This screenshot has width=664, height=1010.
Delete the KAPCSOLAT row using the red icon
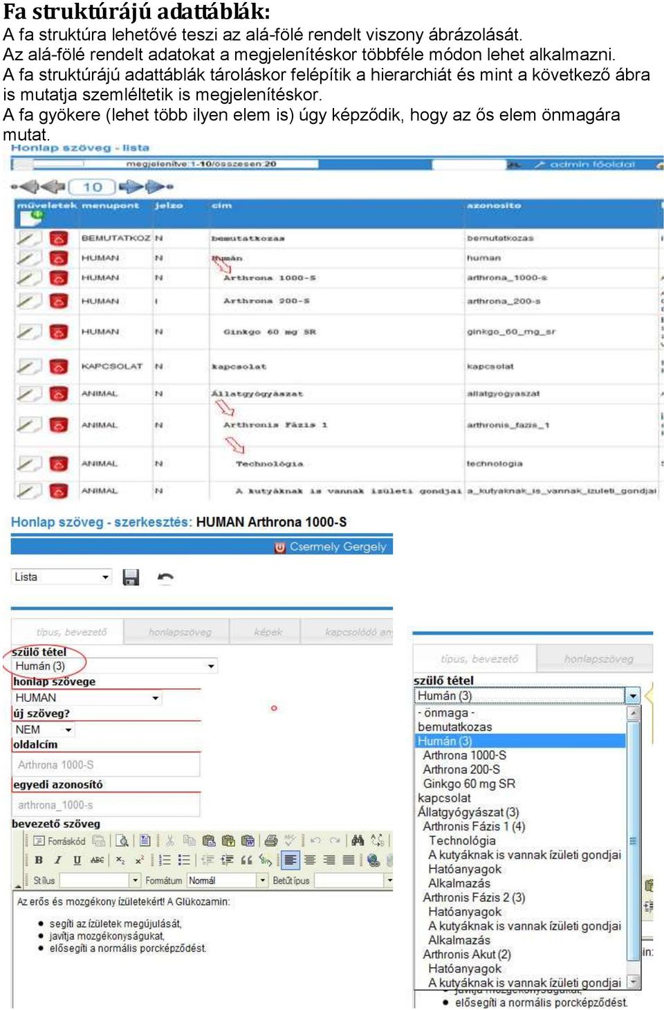click(59, 366)
